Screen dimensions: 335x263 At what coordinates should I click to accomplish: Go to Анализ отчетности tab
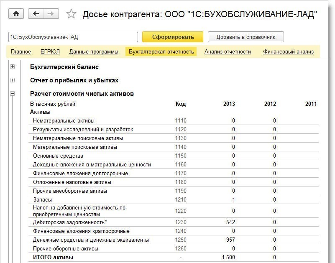[x=228, y=52]
